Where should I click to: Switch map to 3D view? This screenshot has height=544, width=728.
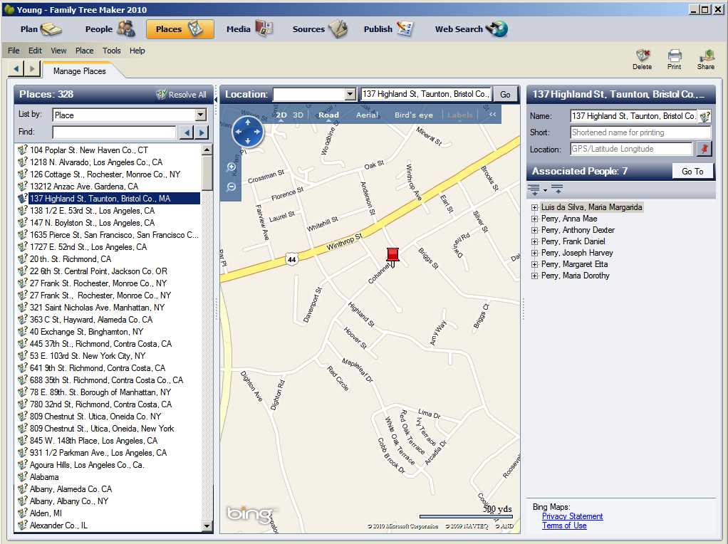pyautogui.click(x=298, y=115)
